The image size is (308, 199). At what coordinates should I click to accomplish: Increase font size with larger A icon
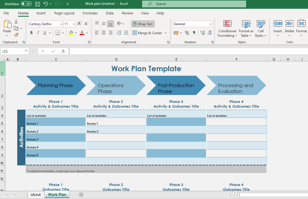[x=79, y=24]
